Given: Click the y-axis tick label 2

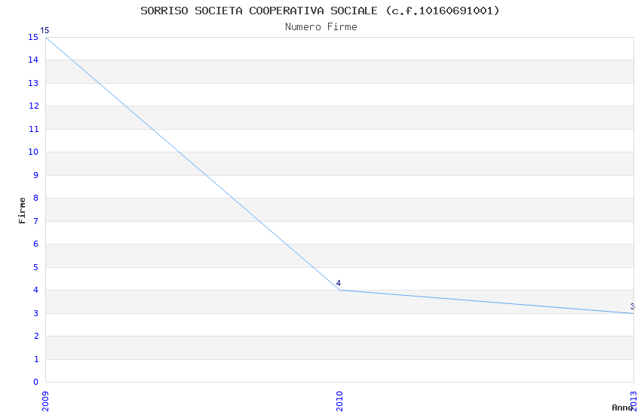Looking at the screenshot, I should point(36,336).
